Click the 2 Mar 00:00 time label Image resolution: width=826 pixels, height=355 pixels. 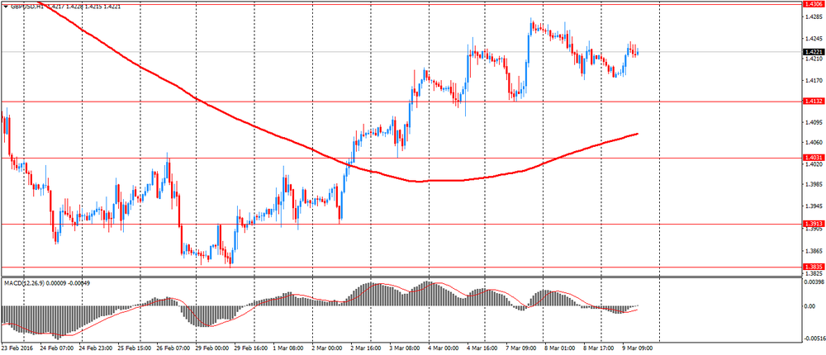[327, 348]
